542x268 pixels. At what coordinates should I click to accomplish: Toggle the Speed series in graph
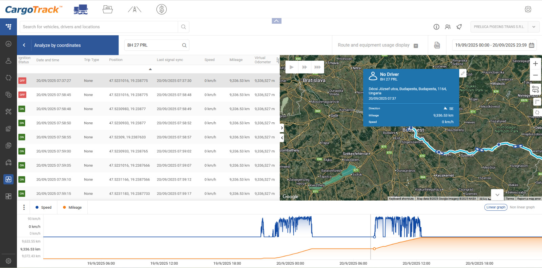(43, 207)
